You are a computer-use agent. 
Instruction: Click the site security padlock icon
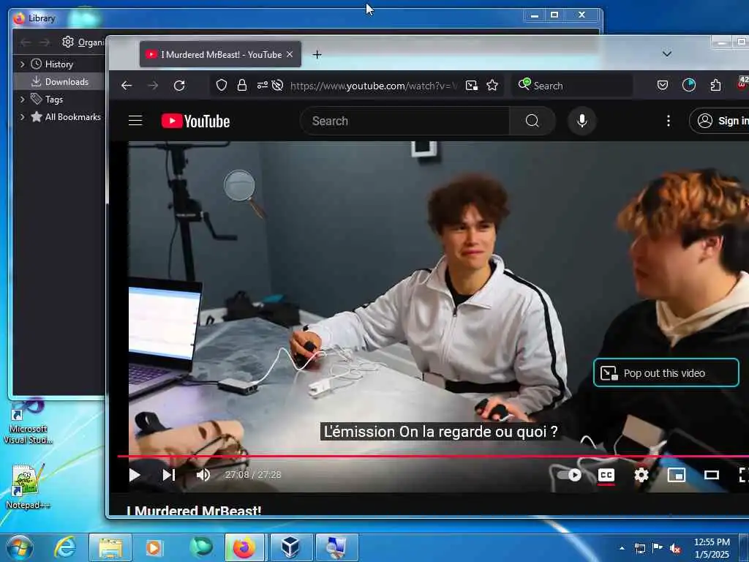tap(242, 85)
